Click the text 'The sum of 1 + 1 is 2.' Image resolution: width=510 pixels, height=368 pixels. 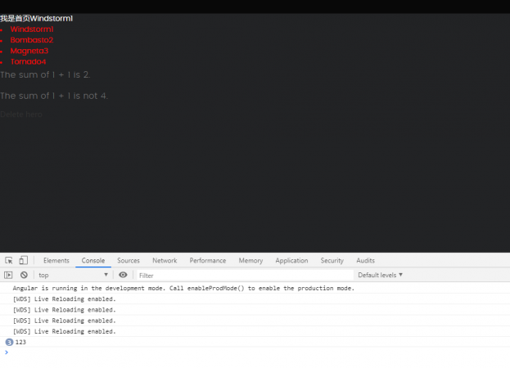[45, 74]
